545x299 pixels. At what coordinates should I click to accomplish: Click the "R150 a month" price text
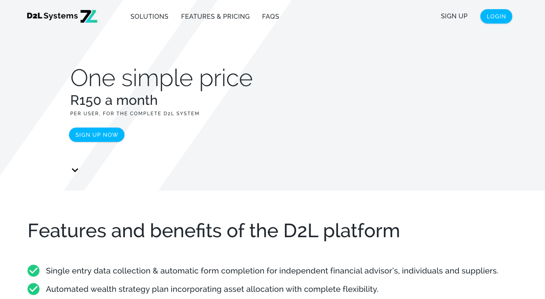114,100
